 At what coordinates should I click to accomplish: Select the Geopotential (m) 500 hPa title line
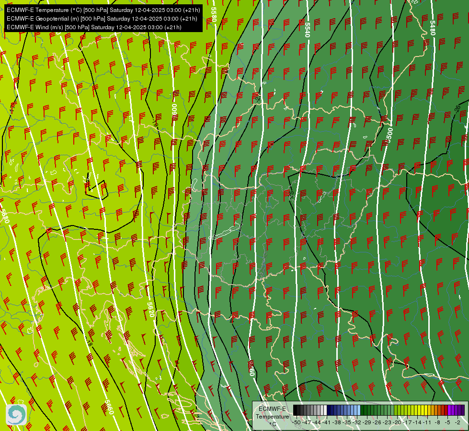pyautogui.click(x=102, y=19)
